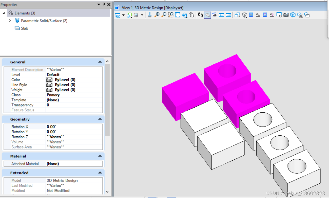Click the Set Active Depth icon
This screenshot has height=198, width=329.
[x=258, y=15]
